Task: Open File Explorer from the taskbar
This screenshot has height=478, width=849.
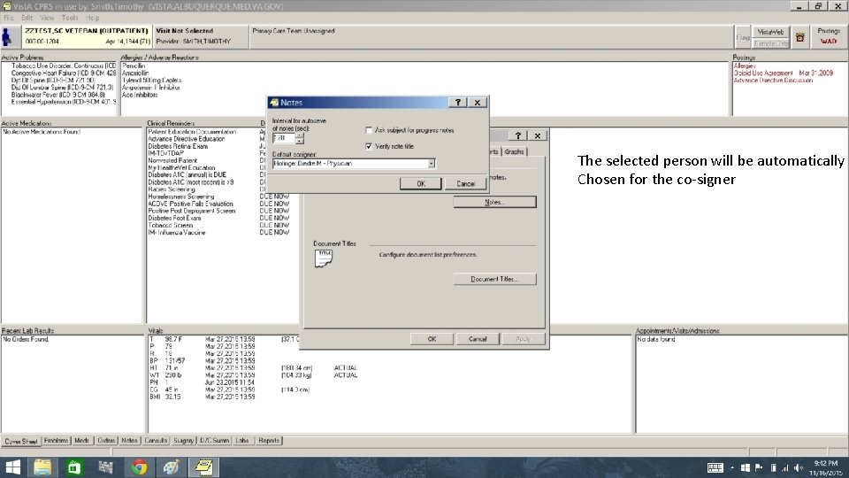Action: click(42, 467)
